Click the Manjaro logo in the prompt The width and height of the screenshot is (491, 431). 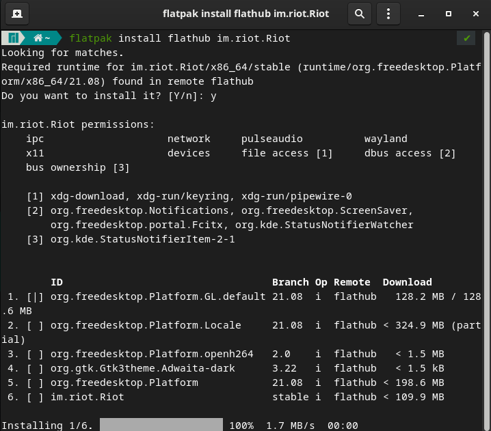pos(13,38)
